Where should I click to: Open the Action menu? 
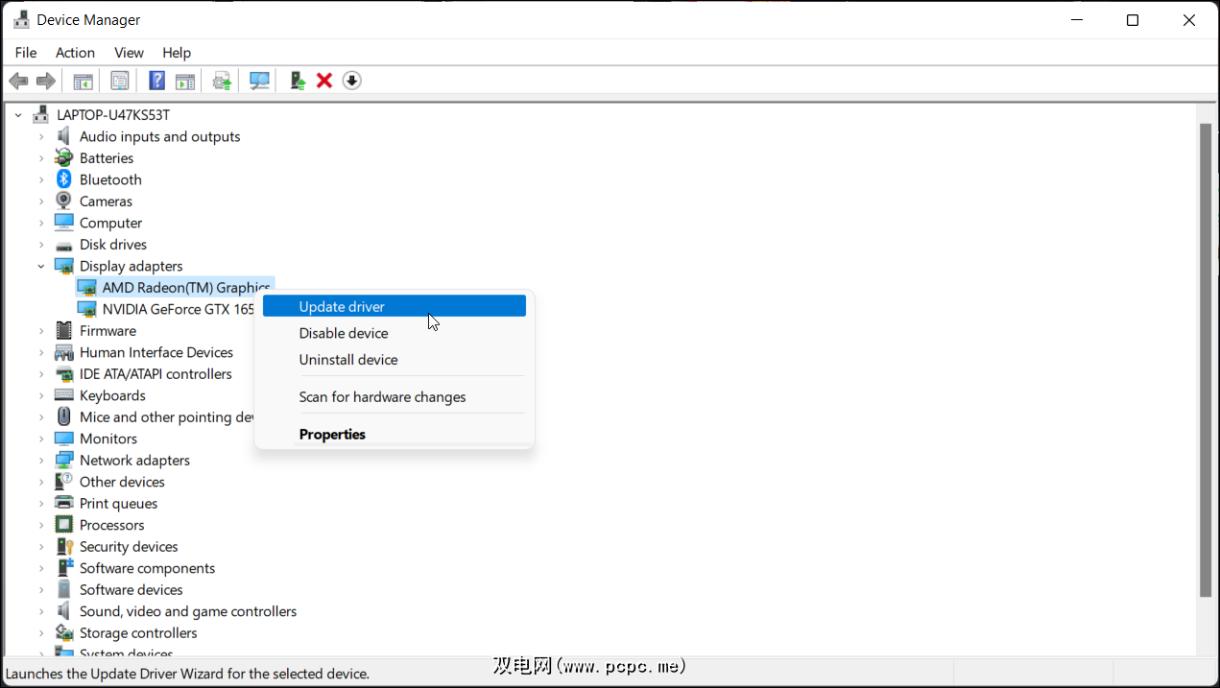click(x=75, y=53)
